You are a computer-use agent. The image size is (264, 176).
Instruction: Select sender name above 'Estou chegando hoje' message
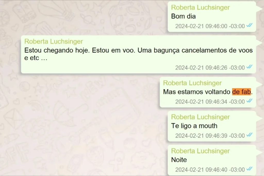click(x=54, y=41)
